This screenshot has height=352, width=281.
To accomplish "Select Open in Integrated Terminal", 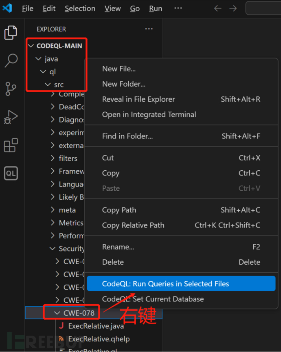I will point(149,114).
